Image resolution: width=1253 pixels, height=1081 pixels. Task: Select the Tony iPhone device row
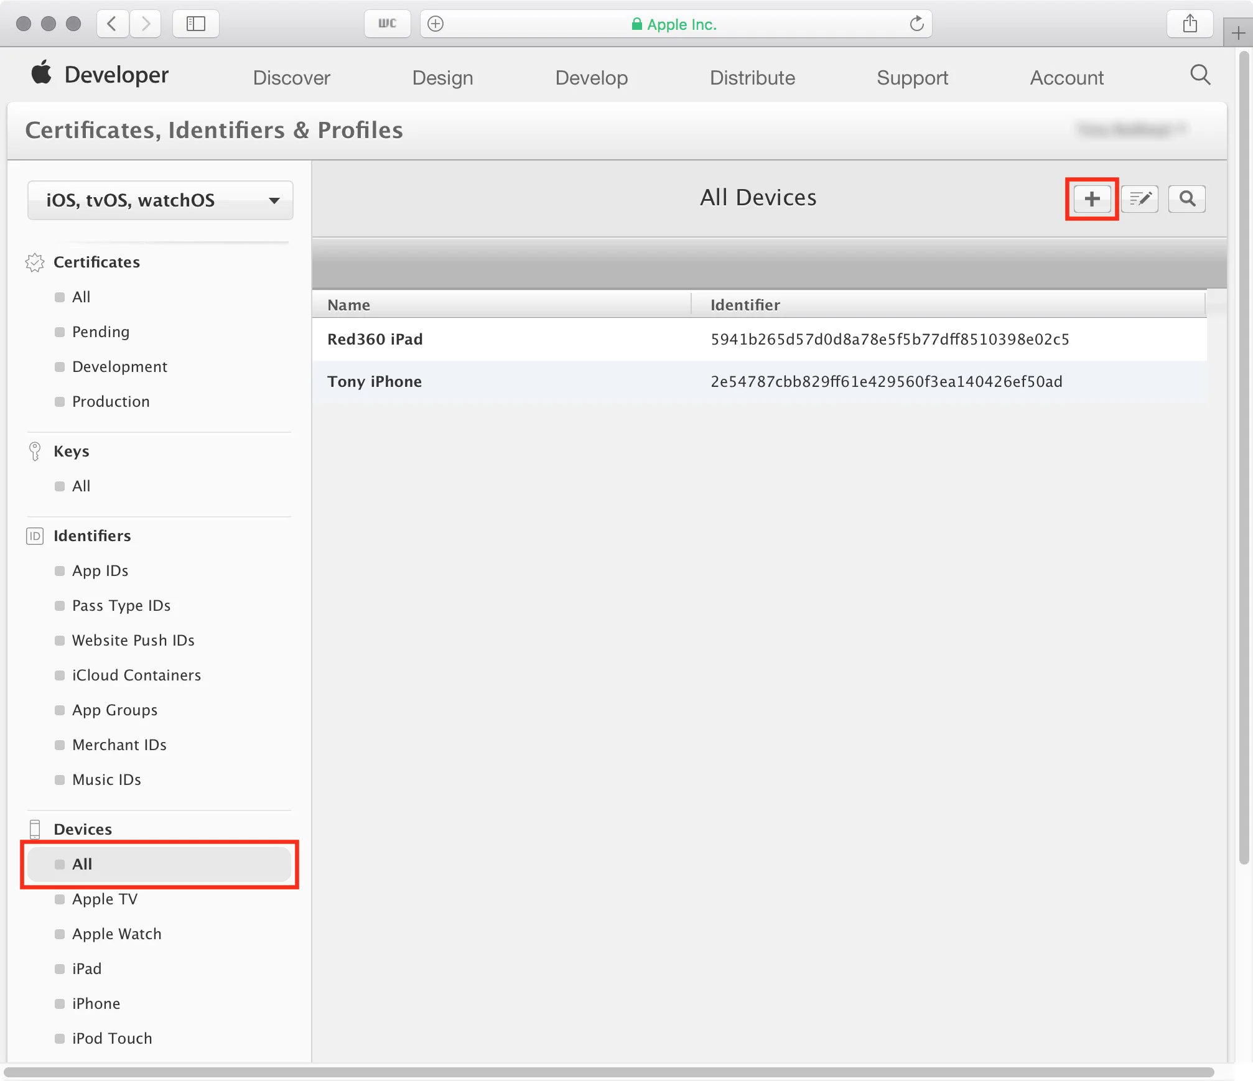(760, 381)
